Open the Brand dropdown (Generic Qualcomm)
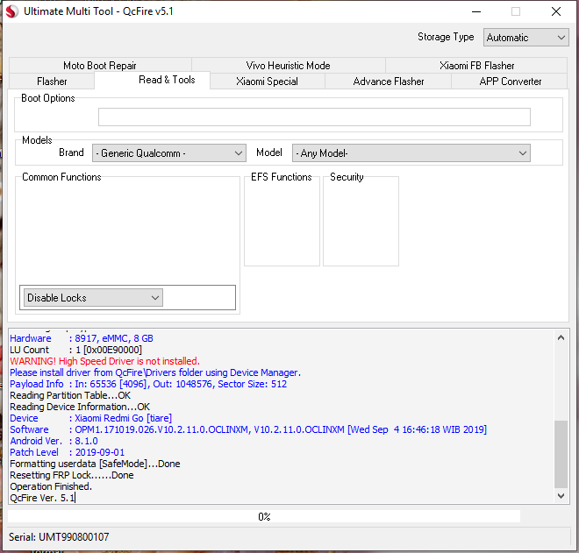 click(169, 153)
